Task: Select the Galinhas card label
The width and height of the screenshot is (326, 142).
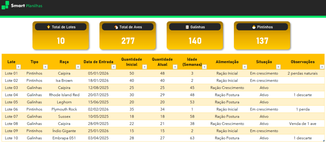Action: pyautogui.click(x=198, y=27)
